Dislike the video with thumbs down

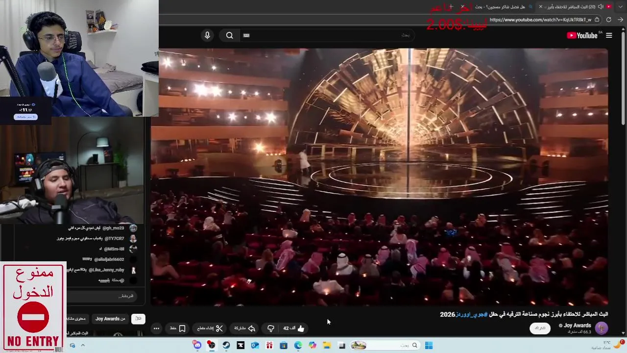[x=270, y=328]
